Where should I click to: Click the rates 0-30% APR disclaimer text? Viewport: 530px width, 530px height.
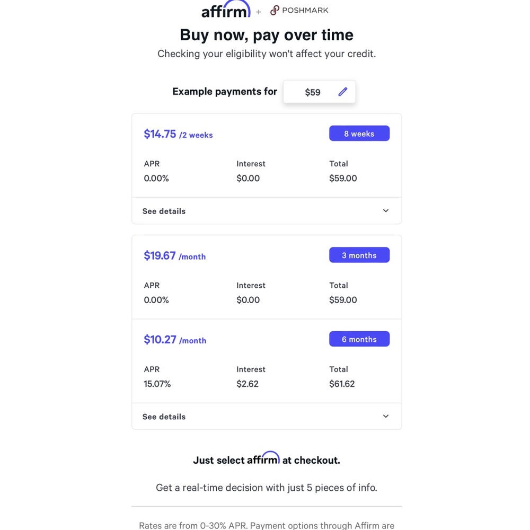point(267,525)
